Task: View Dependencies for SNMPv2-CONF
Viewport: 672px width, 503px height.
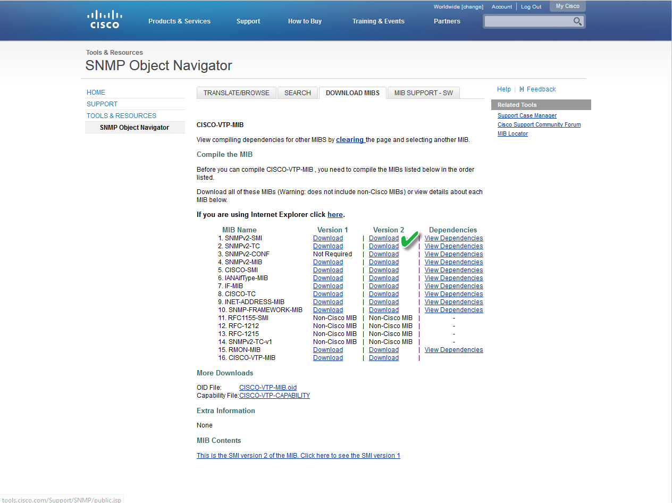Action: click(x=454, y=254)
